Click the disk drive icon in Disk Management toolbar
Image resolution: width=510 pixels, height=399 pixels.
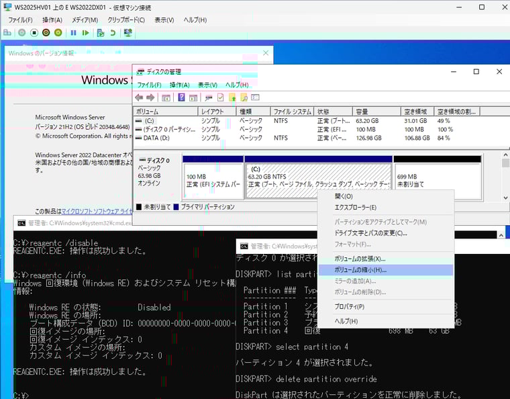point(209,97)
